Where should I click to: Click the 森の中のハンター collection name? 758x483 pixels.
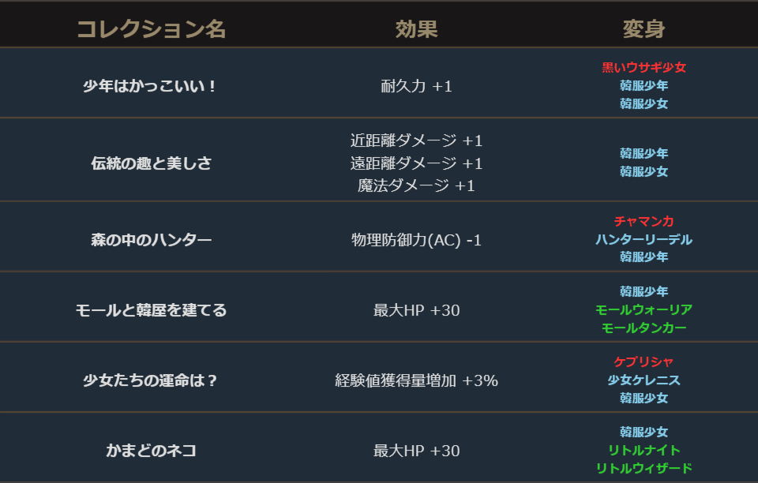coord(151,240)
